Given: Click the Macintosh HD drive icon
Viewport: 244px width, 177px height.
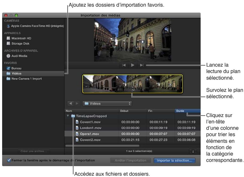Looking at the screenshot, I should point(9,38).
